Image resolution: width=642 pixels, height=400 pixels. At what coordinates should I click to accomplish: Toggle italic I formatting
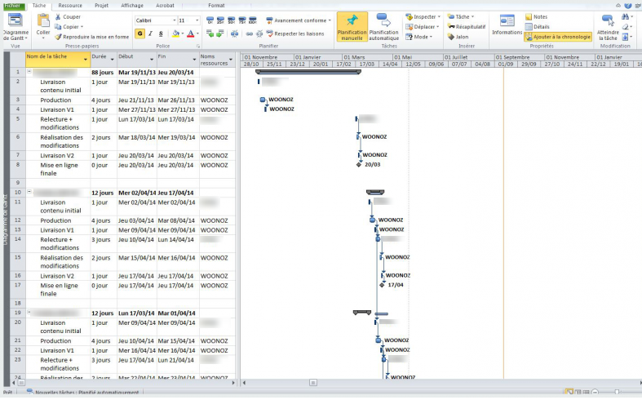150,33
